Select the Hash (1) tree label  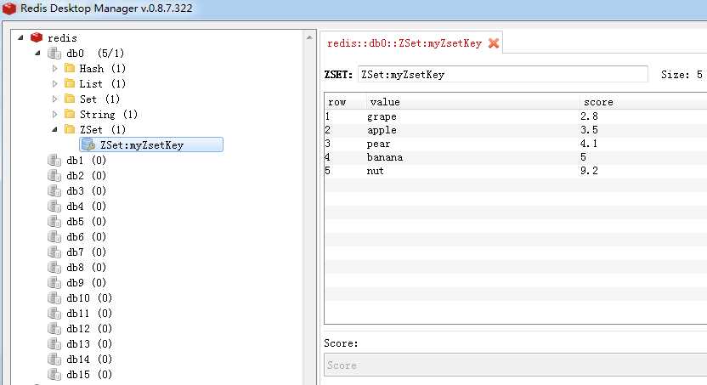102,69
